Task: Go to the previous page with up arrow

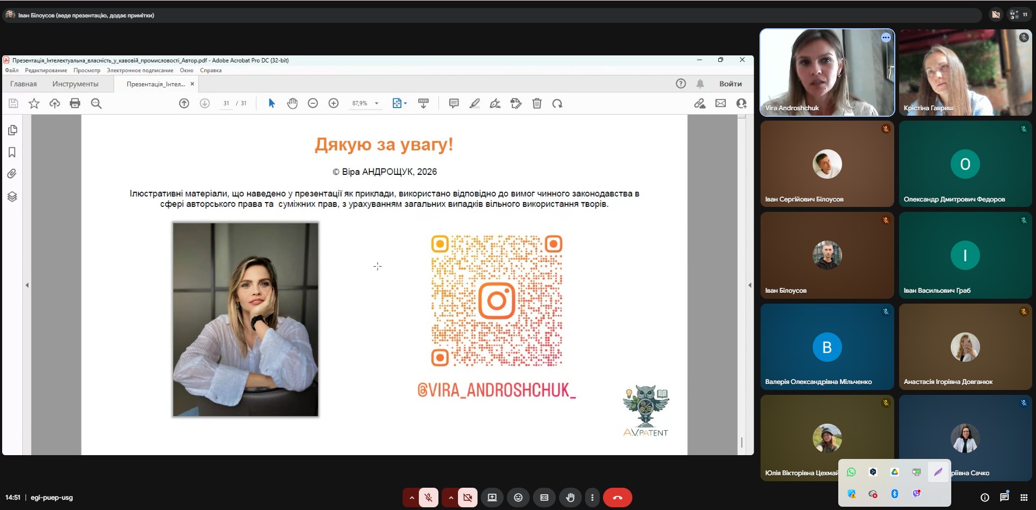Action: pos(184,103)
